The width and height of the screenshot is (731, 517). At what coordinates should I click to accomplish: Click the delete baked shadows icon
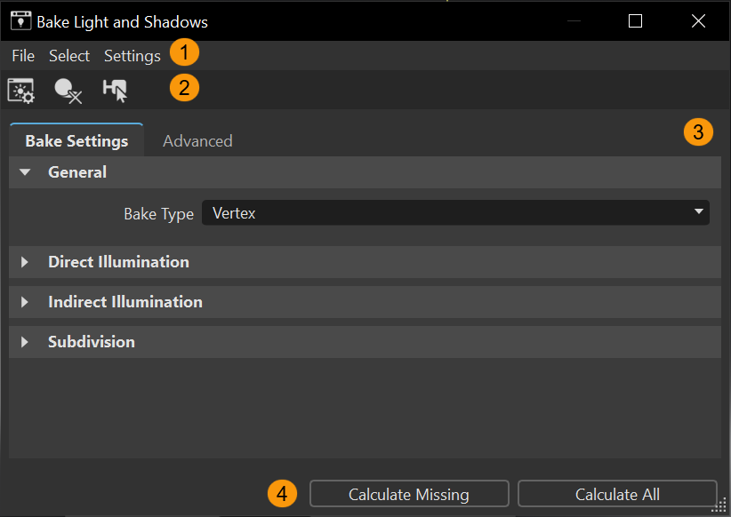pyautogui.click(x=68, y=91)
